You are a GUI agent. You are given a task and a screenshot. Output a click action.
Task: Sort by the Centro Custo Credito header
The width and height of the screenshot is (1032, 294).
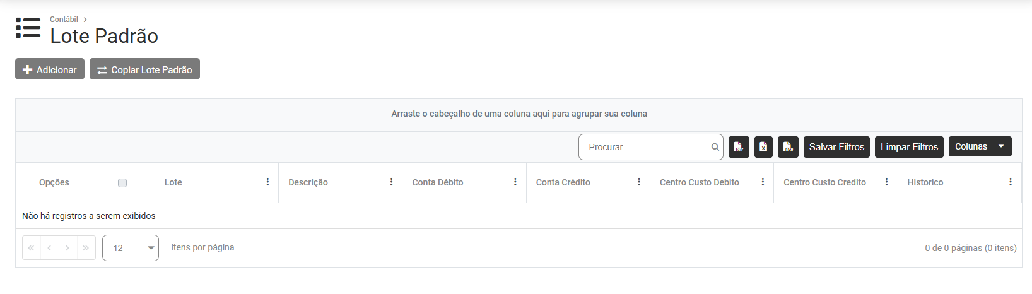click(x=824, y=182)
